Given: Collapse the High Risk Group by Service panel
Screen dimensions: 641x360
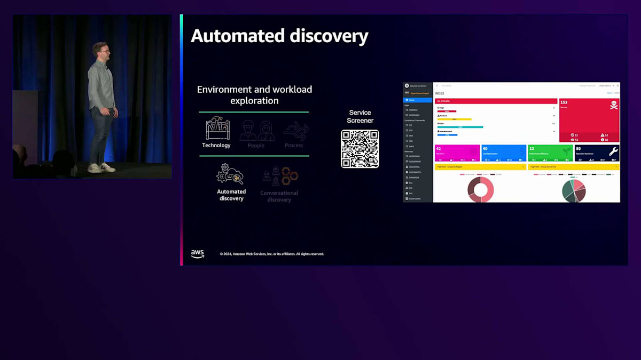Looking at the screenshot, I should tap(616, 167).
